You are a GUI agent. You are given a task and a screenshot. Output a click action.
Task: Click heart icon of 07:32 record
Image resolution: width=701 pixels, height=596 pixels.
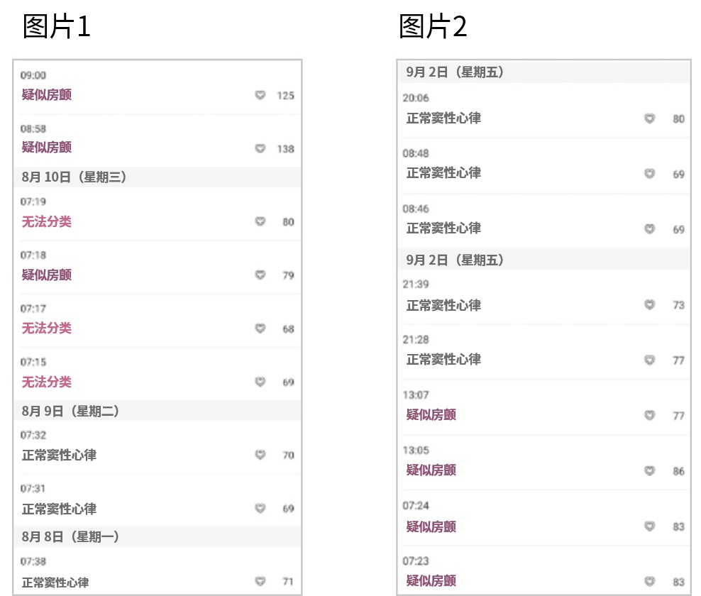point(260,455)
